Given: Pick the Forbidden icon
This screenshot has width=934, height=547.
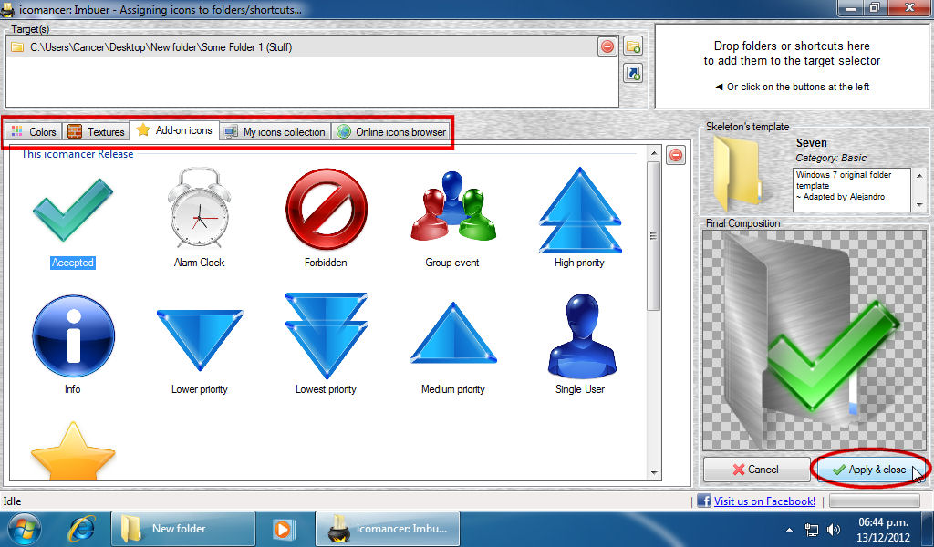Looking at the screenshot, I should coord(326,209).
